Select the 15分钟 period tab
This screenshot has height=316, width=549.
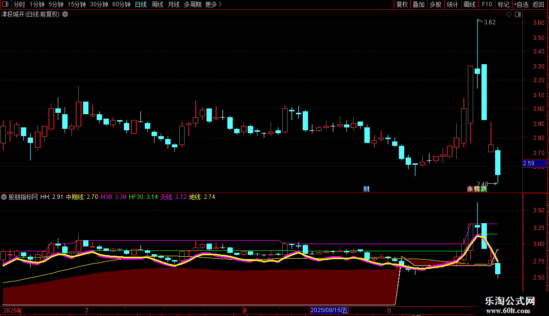[77, 4]
